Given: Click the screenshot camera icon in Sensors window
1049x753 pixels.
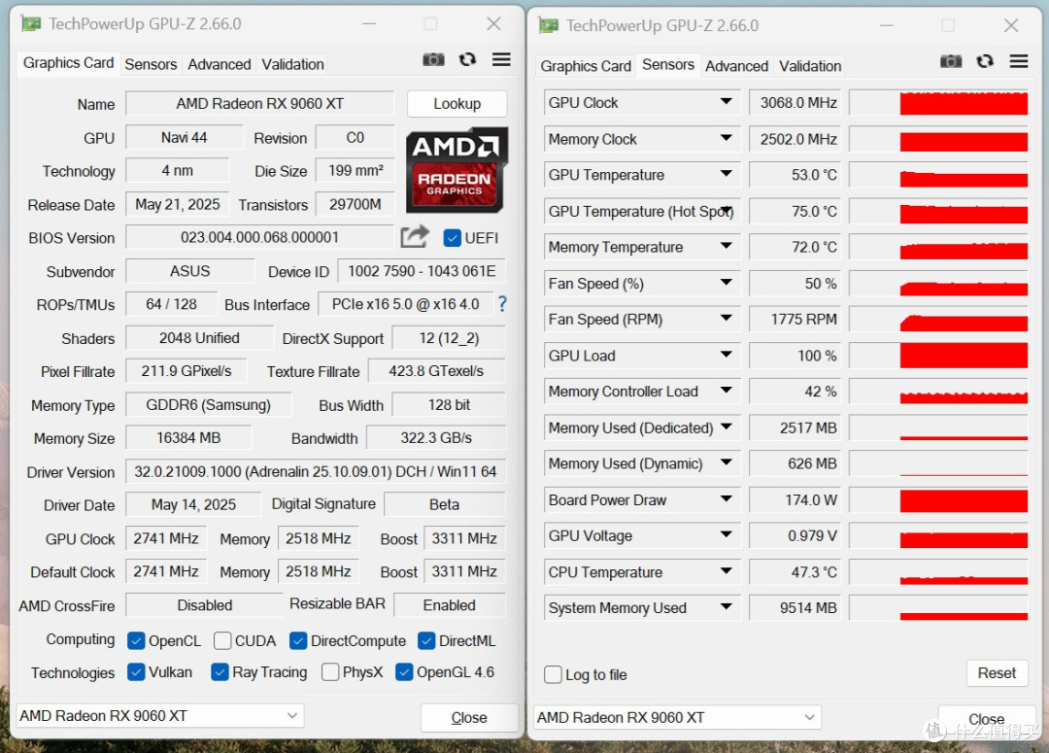Looking at the screenshot, I should point(951,61).
